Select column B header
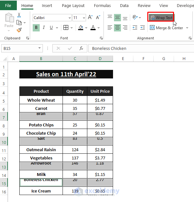The height and width of the screenshot is (202, 194). point(41,59)
